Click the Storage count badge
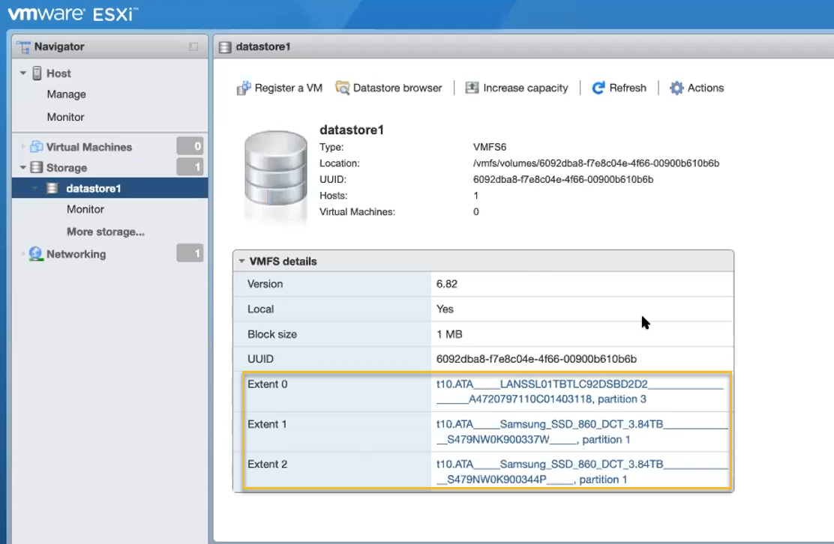The image size is (834, 544). 190,168
